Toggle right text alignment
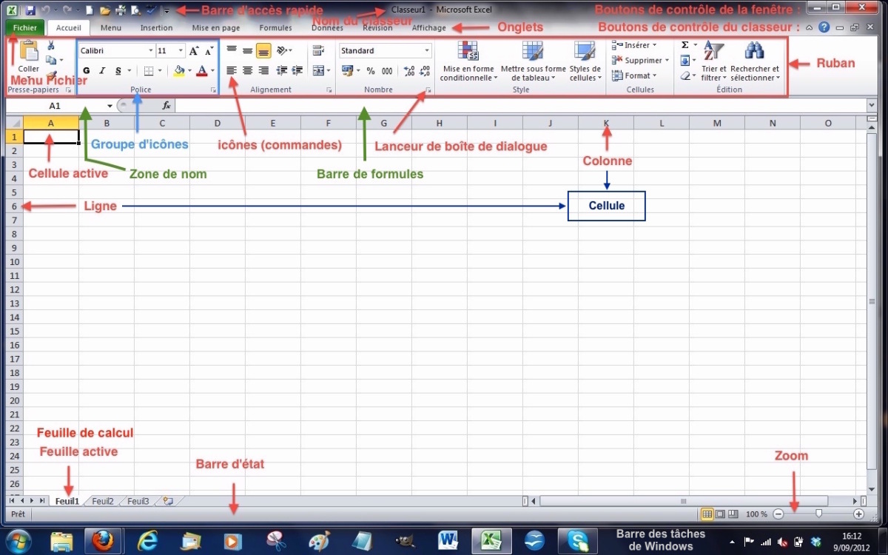The image size is (888, 555). 263,70
